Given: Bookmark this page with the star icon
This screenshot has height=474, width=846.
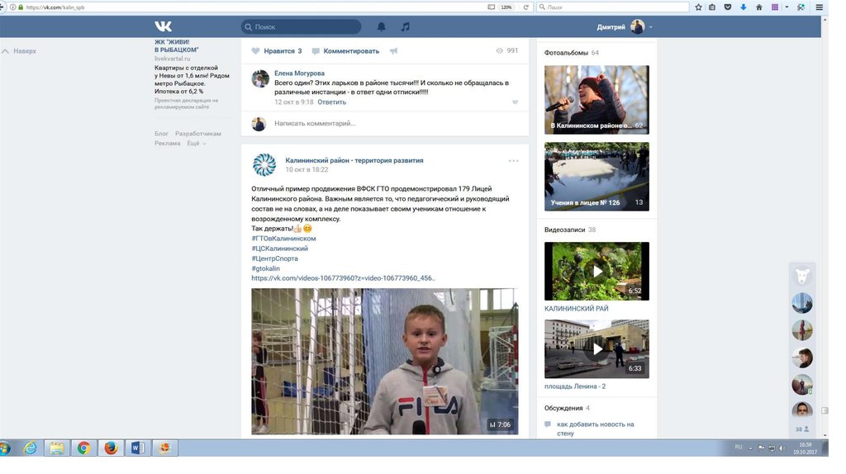Looking at the screenshot, I should tap(699, 7).
